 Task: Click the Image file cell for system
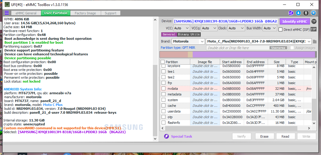point(205,100)
